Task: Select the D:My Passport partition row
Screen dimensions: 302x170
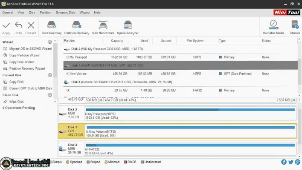Action: pos(180,57)
